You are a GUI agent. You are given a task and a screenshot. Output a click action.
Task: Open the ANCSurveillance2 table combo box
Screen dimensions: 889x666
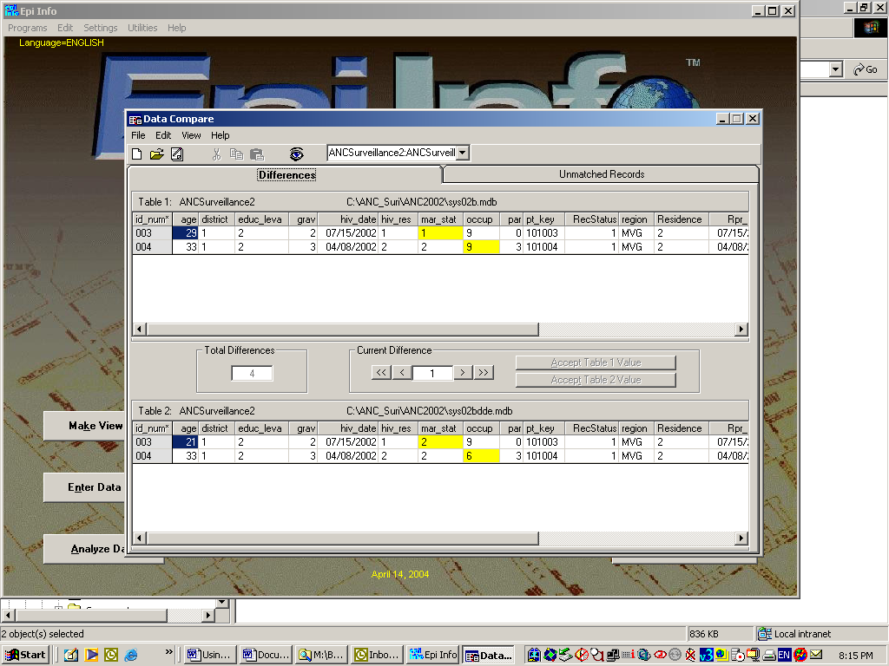[464, 153]
